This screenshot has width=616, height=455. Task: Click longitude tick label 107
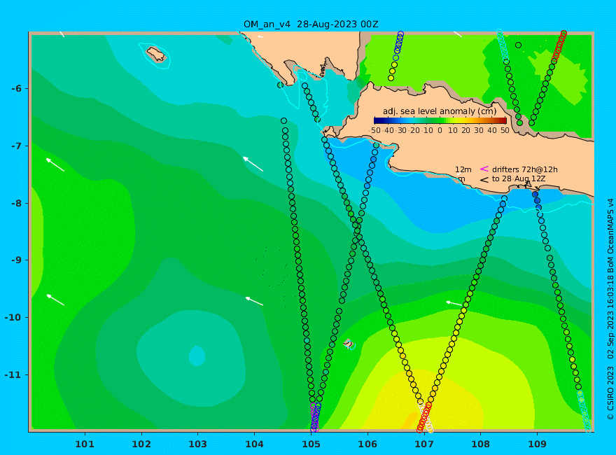[424, 444]
